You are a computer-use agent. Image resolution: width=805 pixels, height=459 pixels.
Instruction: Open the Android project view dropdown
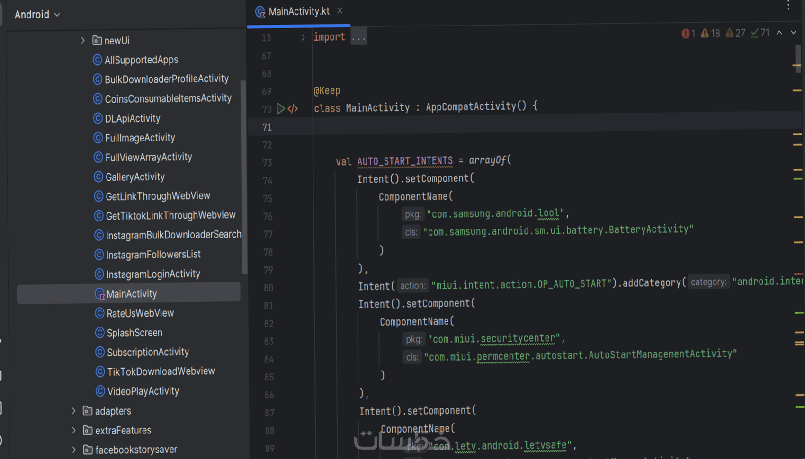37,15
